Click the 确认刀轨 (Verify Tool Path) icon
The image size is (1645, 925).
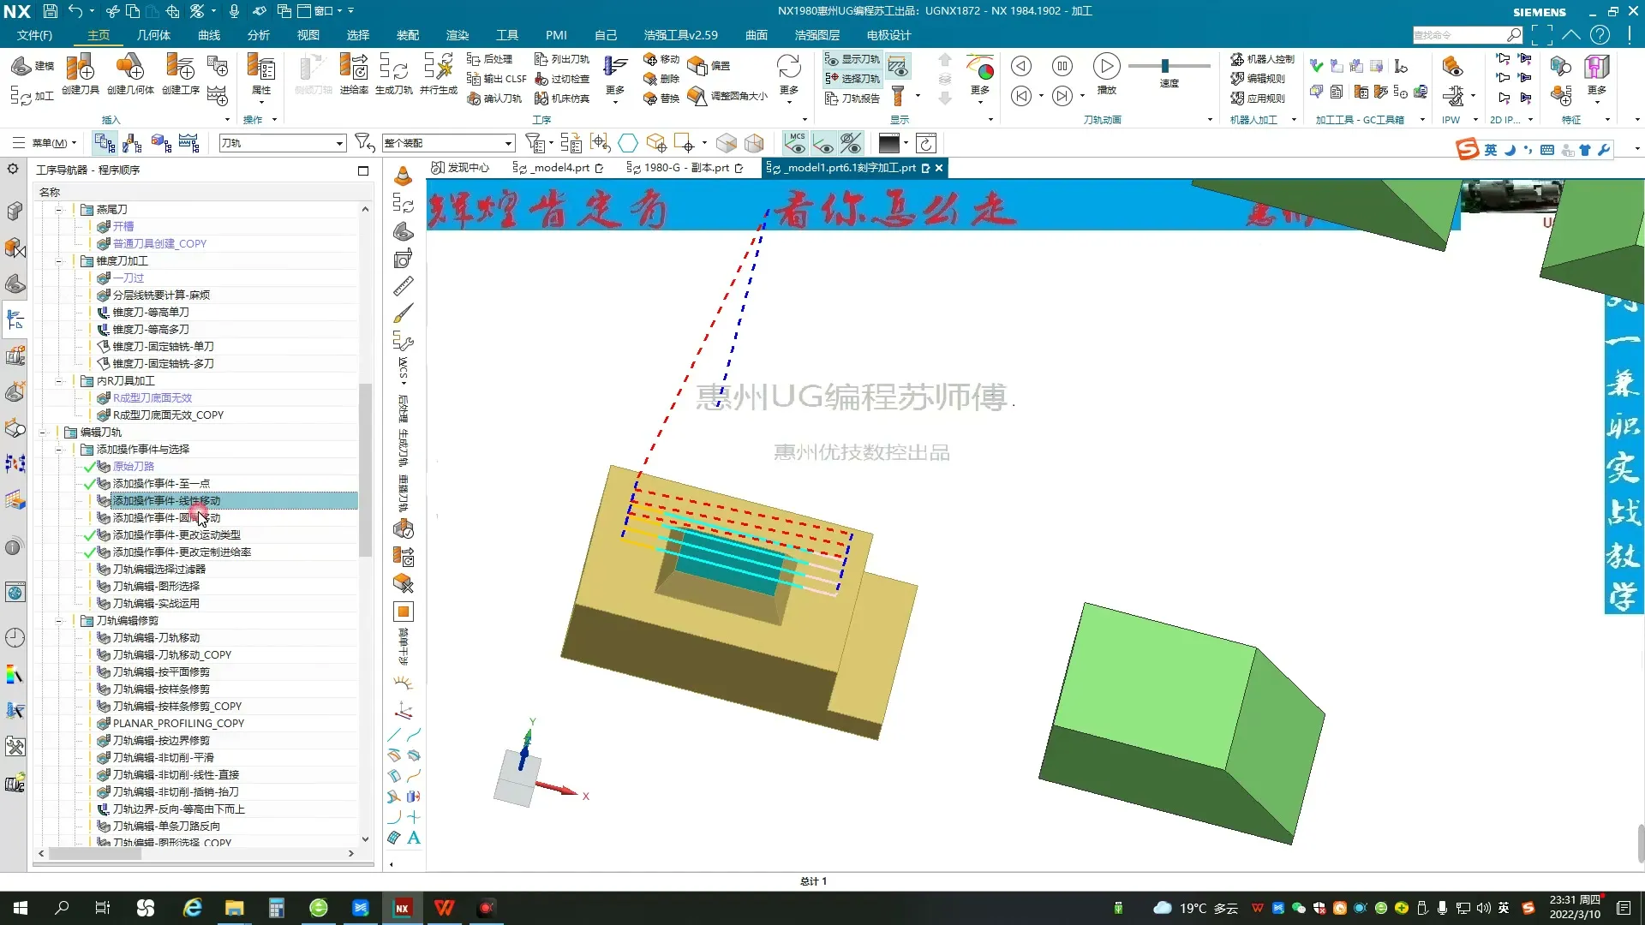coord(495,98)
